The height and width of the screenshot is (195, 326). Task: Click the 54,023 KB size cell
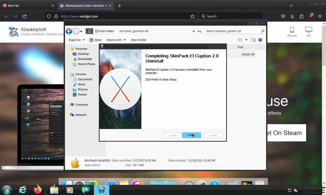248,54
